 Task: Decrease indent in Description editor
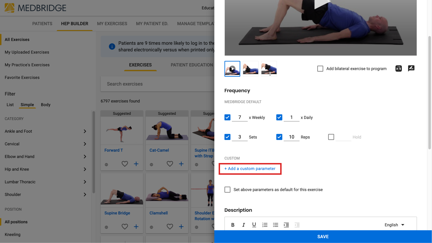click(x=297, y=225)
